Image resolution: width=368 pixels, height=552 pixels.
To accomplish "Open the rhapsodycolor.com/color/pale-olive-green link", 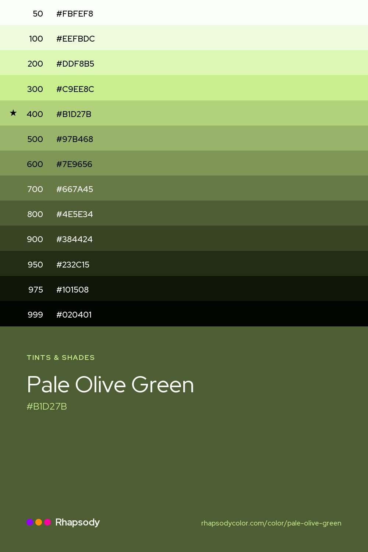I will [x=271, y=523].
